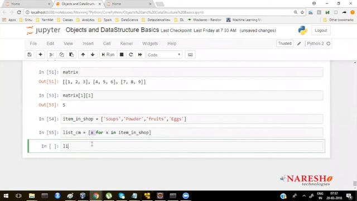
Task: Click the list_cm comprehension cell
Action: click(x=192, y=132)
